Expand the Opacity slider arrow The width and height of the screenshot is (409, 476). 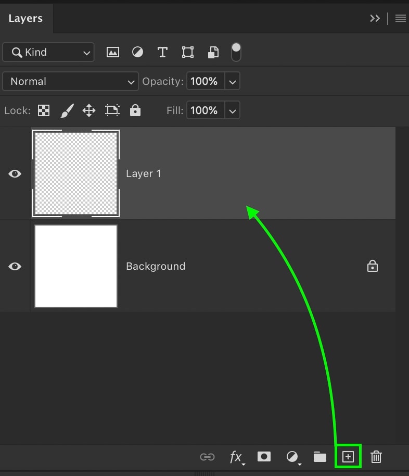[233, 81]
